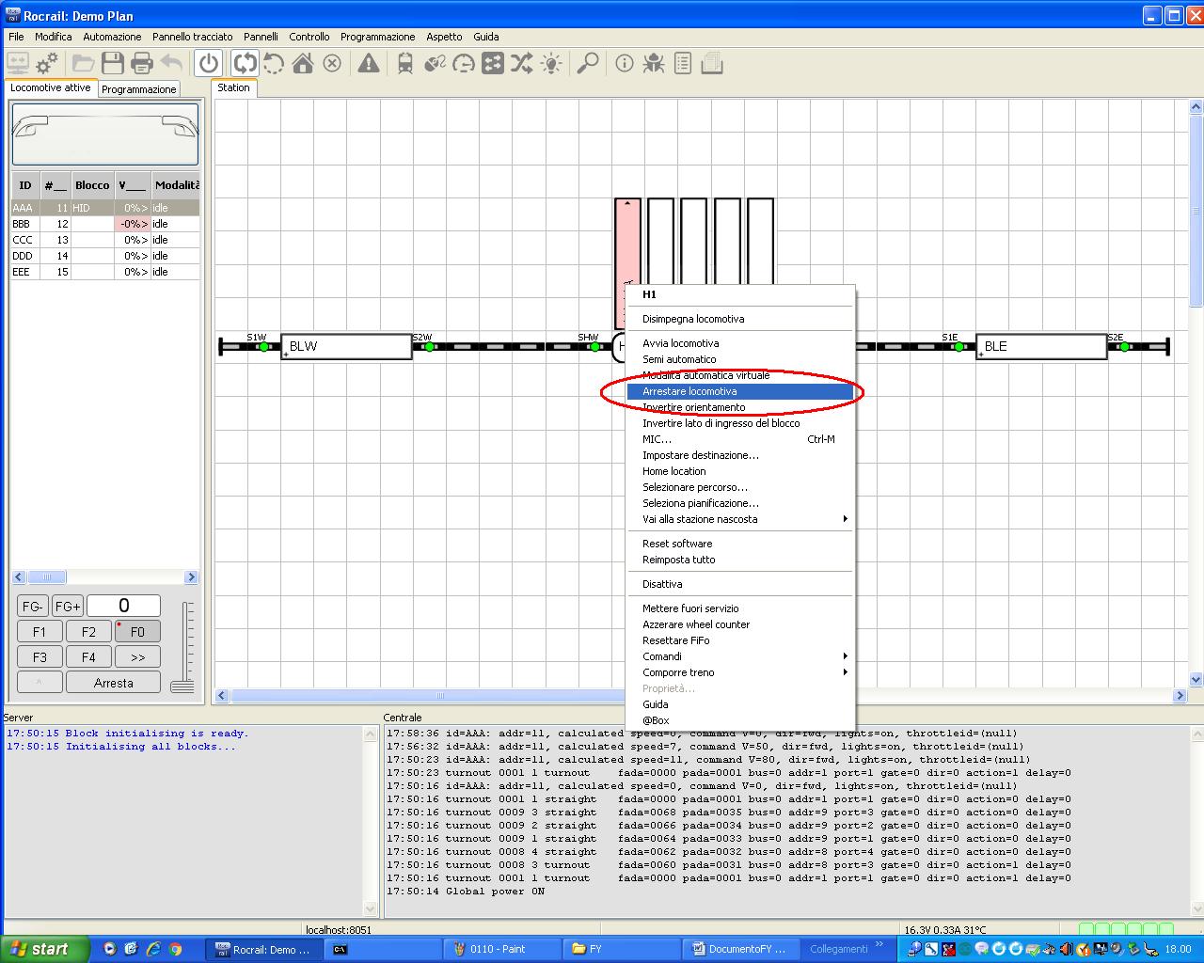Open the Pannello tracciato menu
Image resolution: width=1204 pixels, height=963 pixels.
click(x=193, y=37)
